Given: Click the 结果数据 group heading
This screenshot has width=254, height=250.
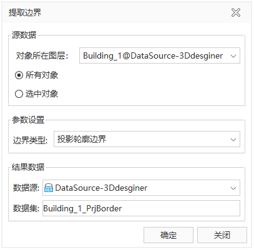Looking at the screenshot, I should point(28,167).
